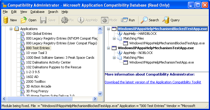Open the View menu

pyautogui.click(x=24, y=12)
